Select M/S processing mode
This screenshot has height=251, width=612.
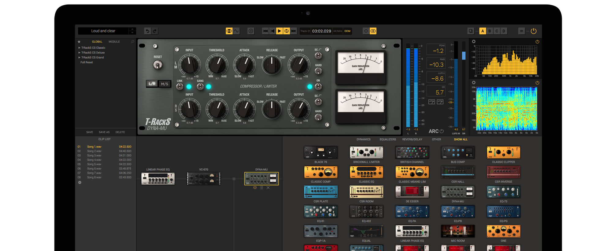tap(165, 84)
